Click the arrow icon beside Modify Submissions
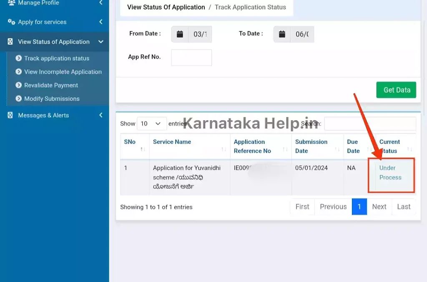This screenshot has height=282, width=427. [18, 98]
